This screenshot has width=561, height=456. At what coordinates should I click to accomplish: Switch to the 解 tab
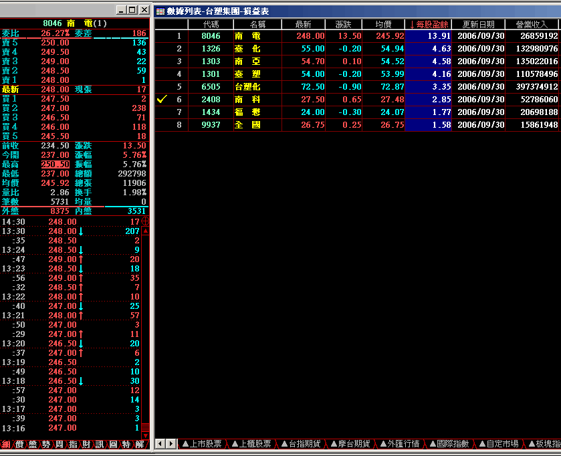tap(140, 445)
